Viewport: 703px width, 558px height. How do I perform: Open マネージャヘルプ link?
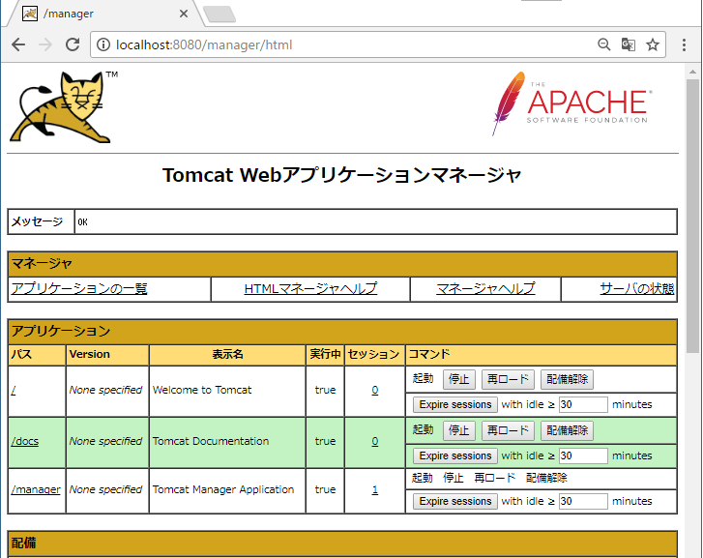(485, 288)
